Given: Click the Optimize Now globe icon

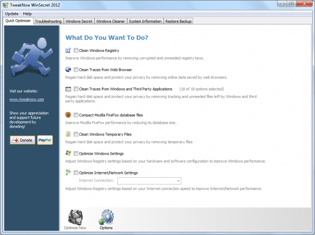Looking at the screenshot, I should [x=75, y=217].
